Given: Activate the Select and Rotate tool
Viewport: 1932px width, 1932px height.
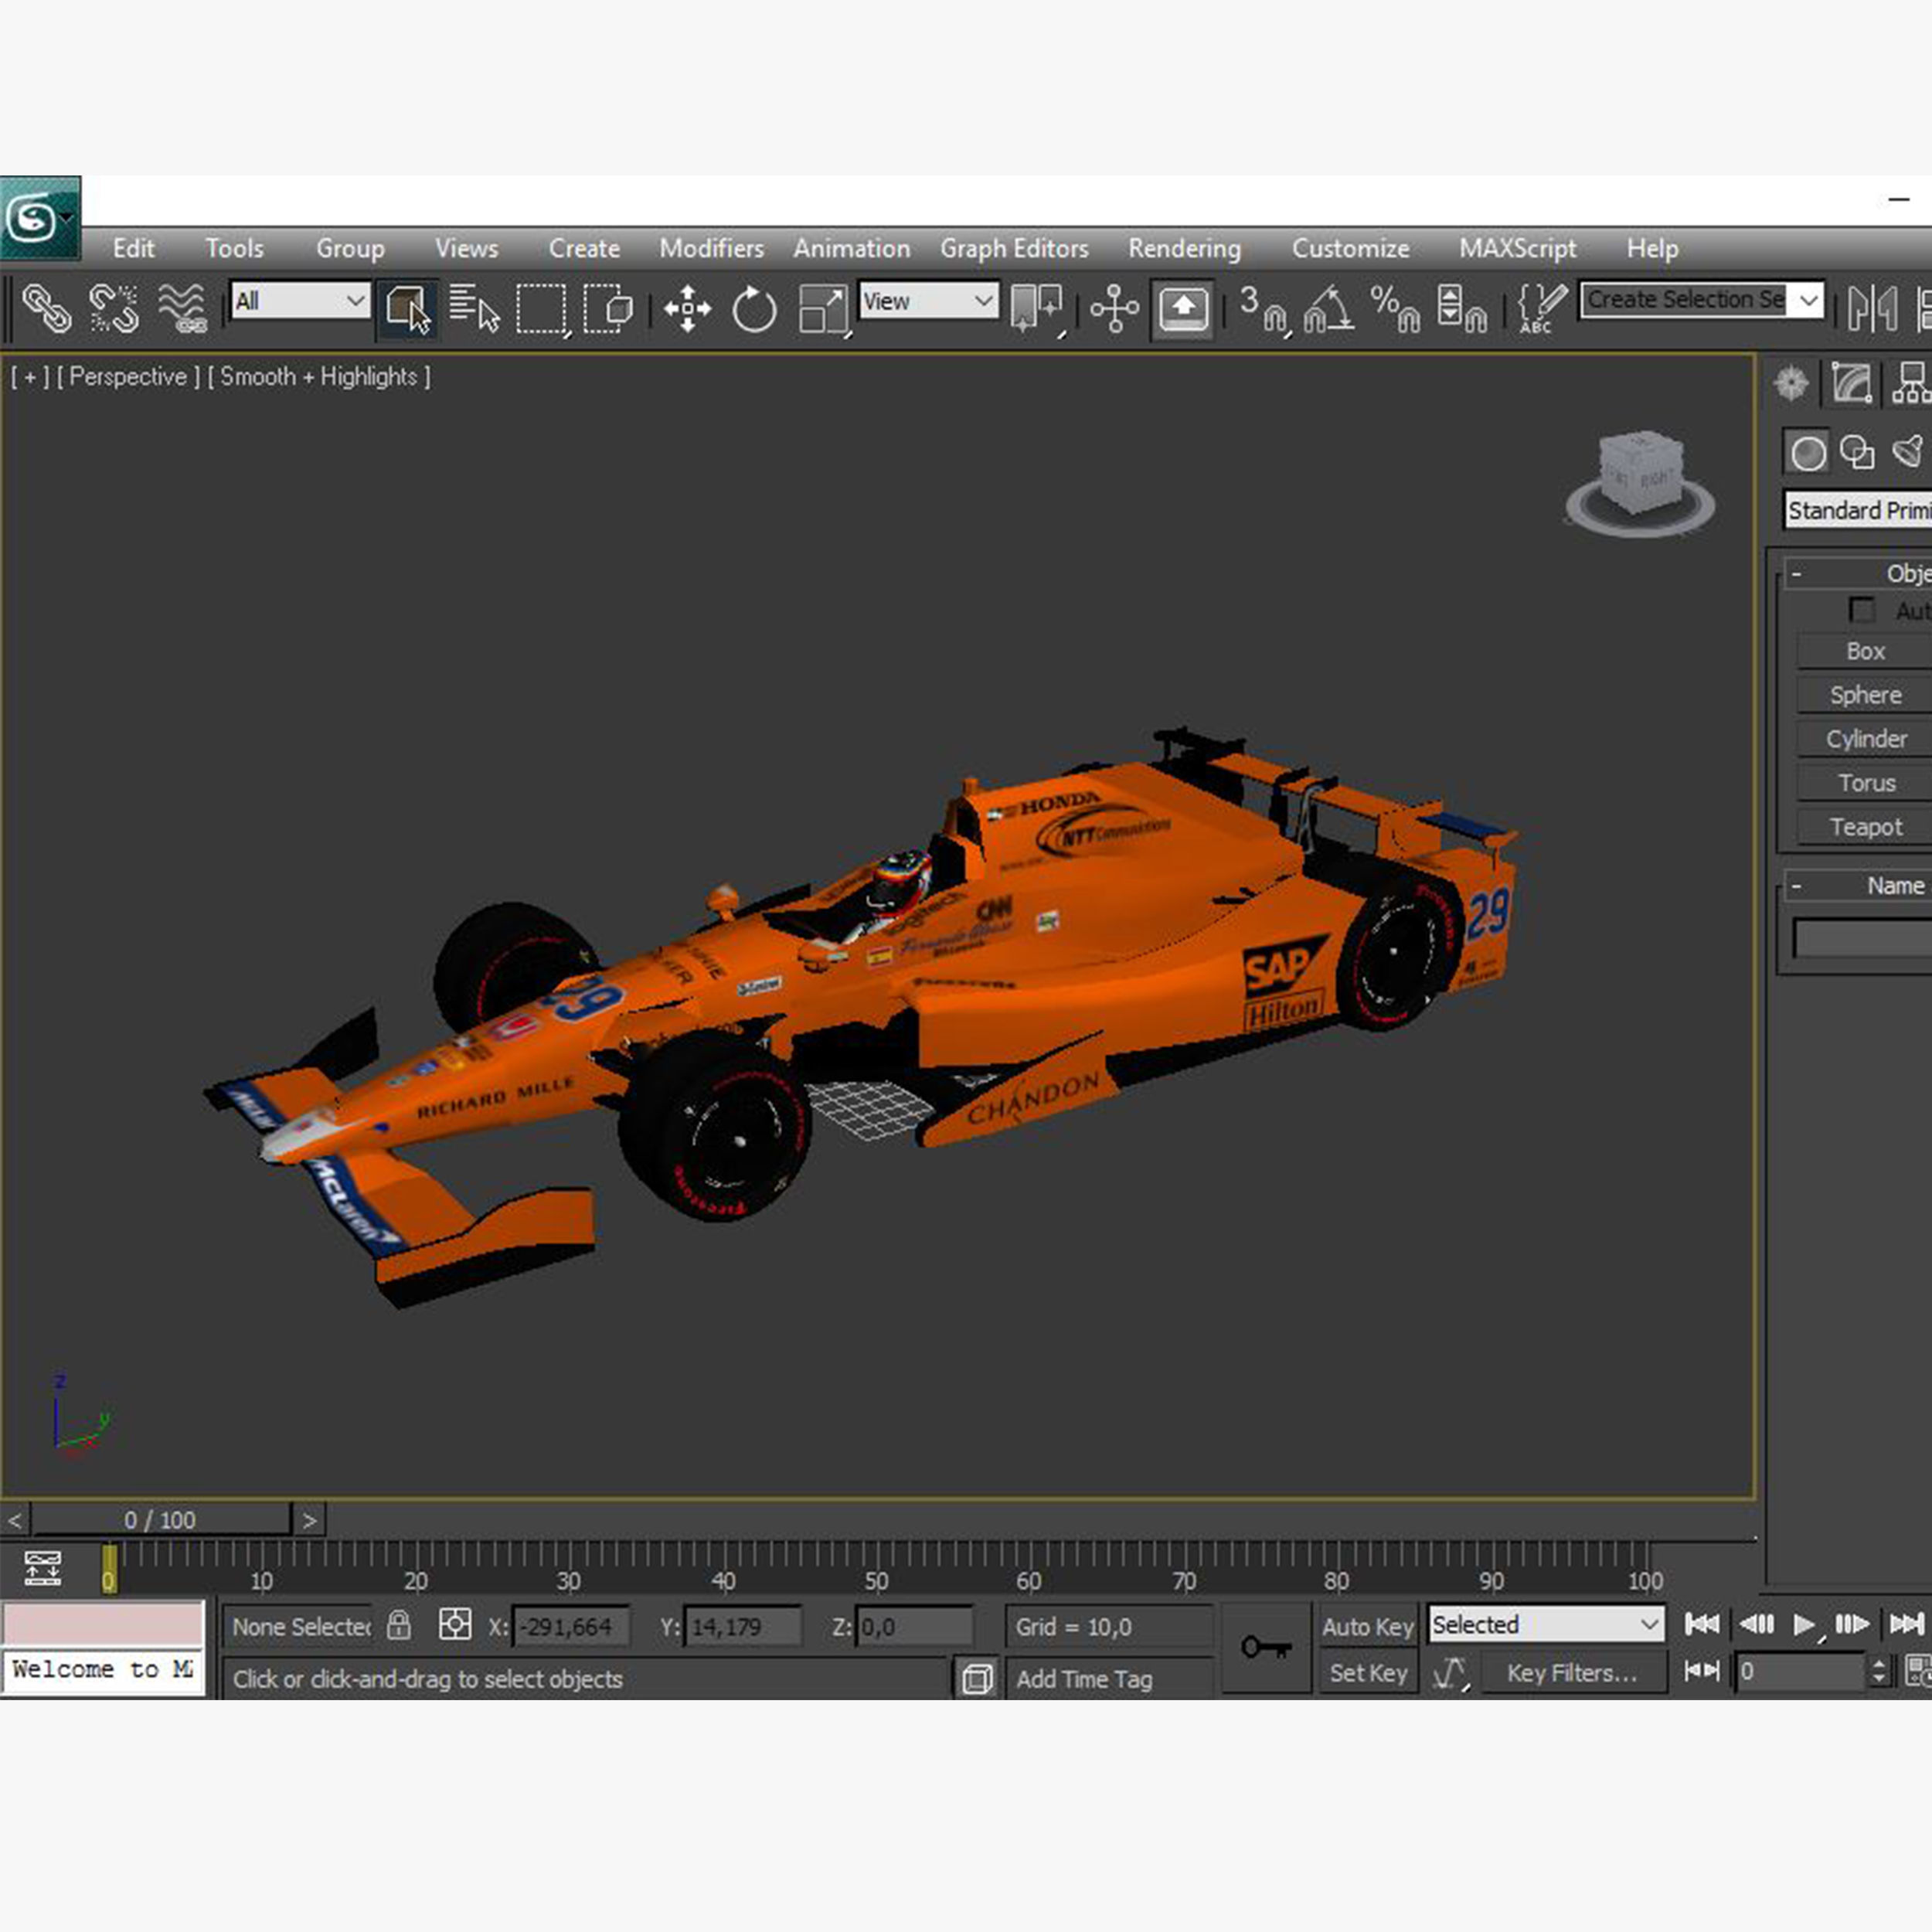Looking at the screenshot, I should click(754, 308).
